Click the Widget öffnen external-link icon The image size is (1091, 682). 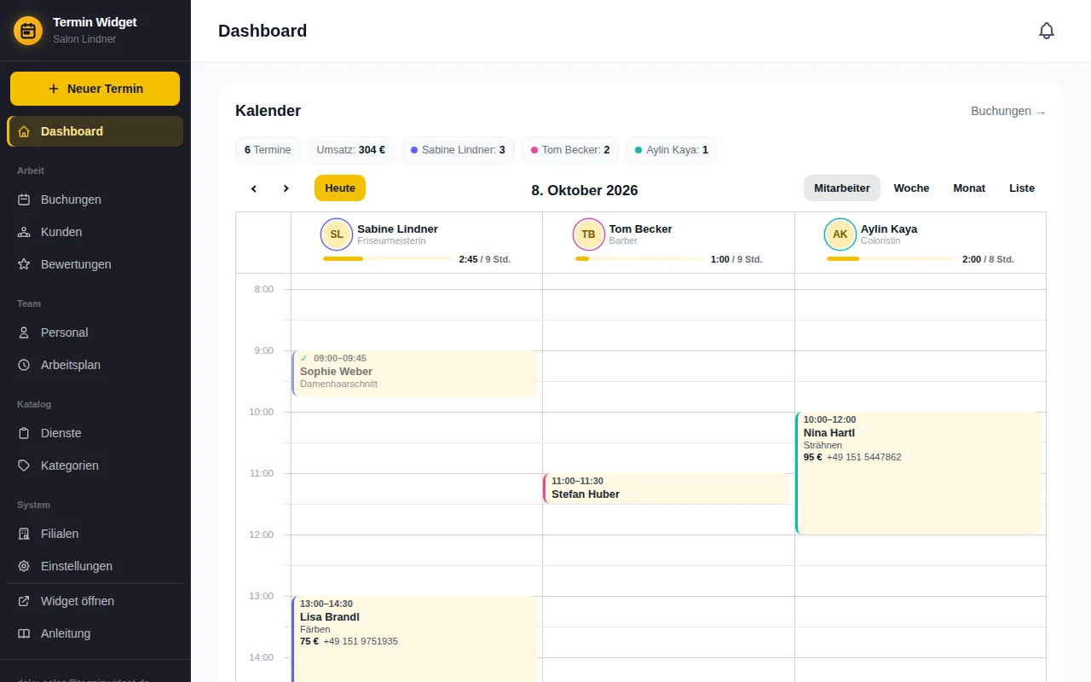click(x=24, y=601)
